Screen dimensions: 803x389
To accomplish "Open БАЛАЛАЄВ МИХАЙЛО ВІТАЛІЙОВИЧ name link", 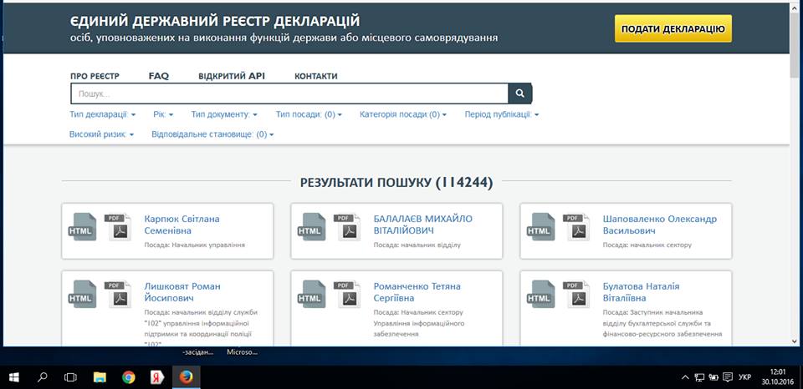I will click(x=423, y=225).
